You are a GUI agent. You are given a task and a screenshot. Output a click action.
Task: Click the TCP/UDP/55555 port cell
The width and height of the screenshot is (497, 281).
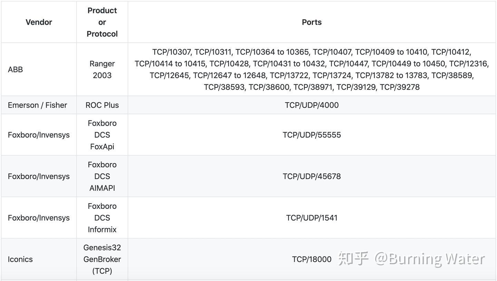[x=312, y=135]
